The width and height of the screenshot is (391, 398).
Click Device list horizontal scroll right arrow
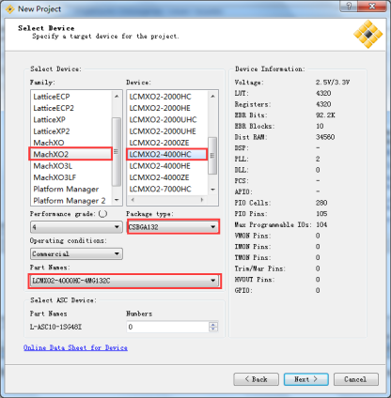point(202,200)
